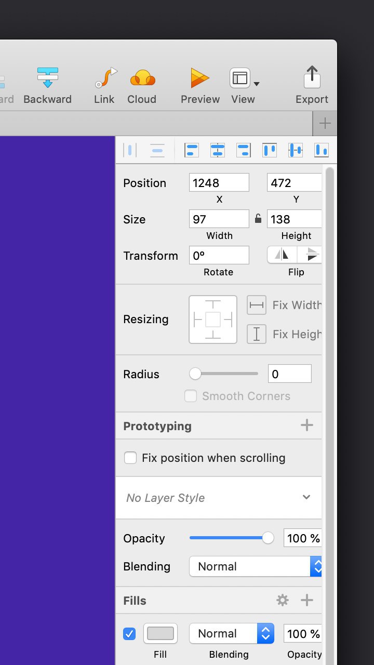Align layers to right edge
This screenshot has width=374, height=665.
[244, 151]
